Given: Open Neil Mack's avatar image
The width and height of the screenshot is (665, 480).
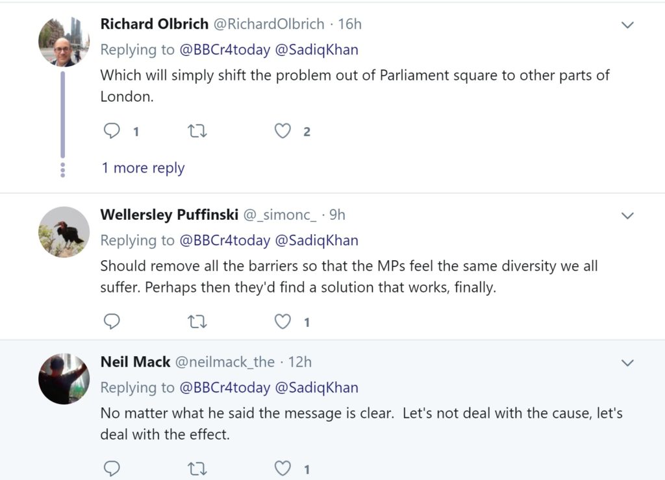Looking at the screenshot, I should point(64,379).
